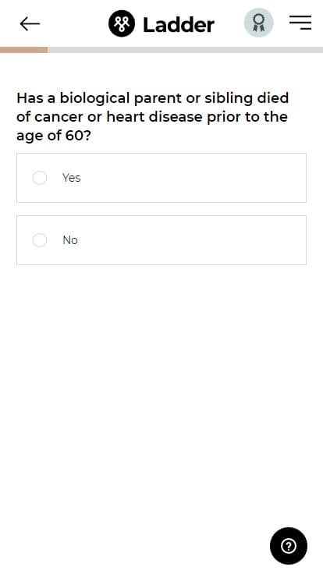Tap the question mark inside the black help circle
The image size is (323, 574).
[289, 546]
